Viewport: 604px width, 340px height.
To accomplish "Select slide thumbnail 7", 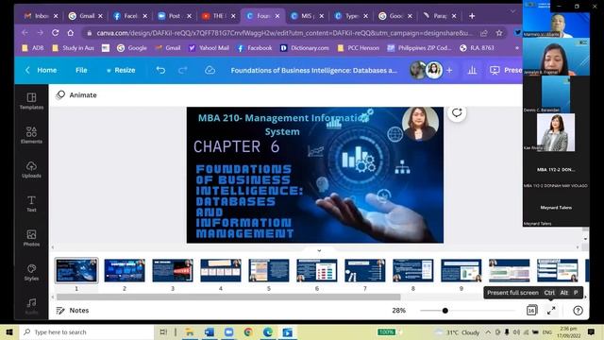I will coord(365,271).
